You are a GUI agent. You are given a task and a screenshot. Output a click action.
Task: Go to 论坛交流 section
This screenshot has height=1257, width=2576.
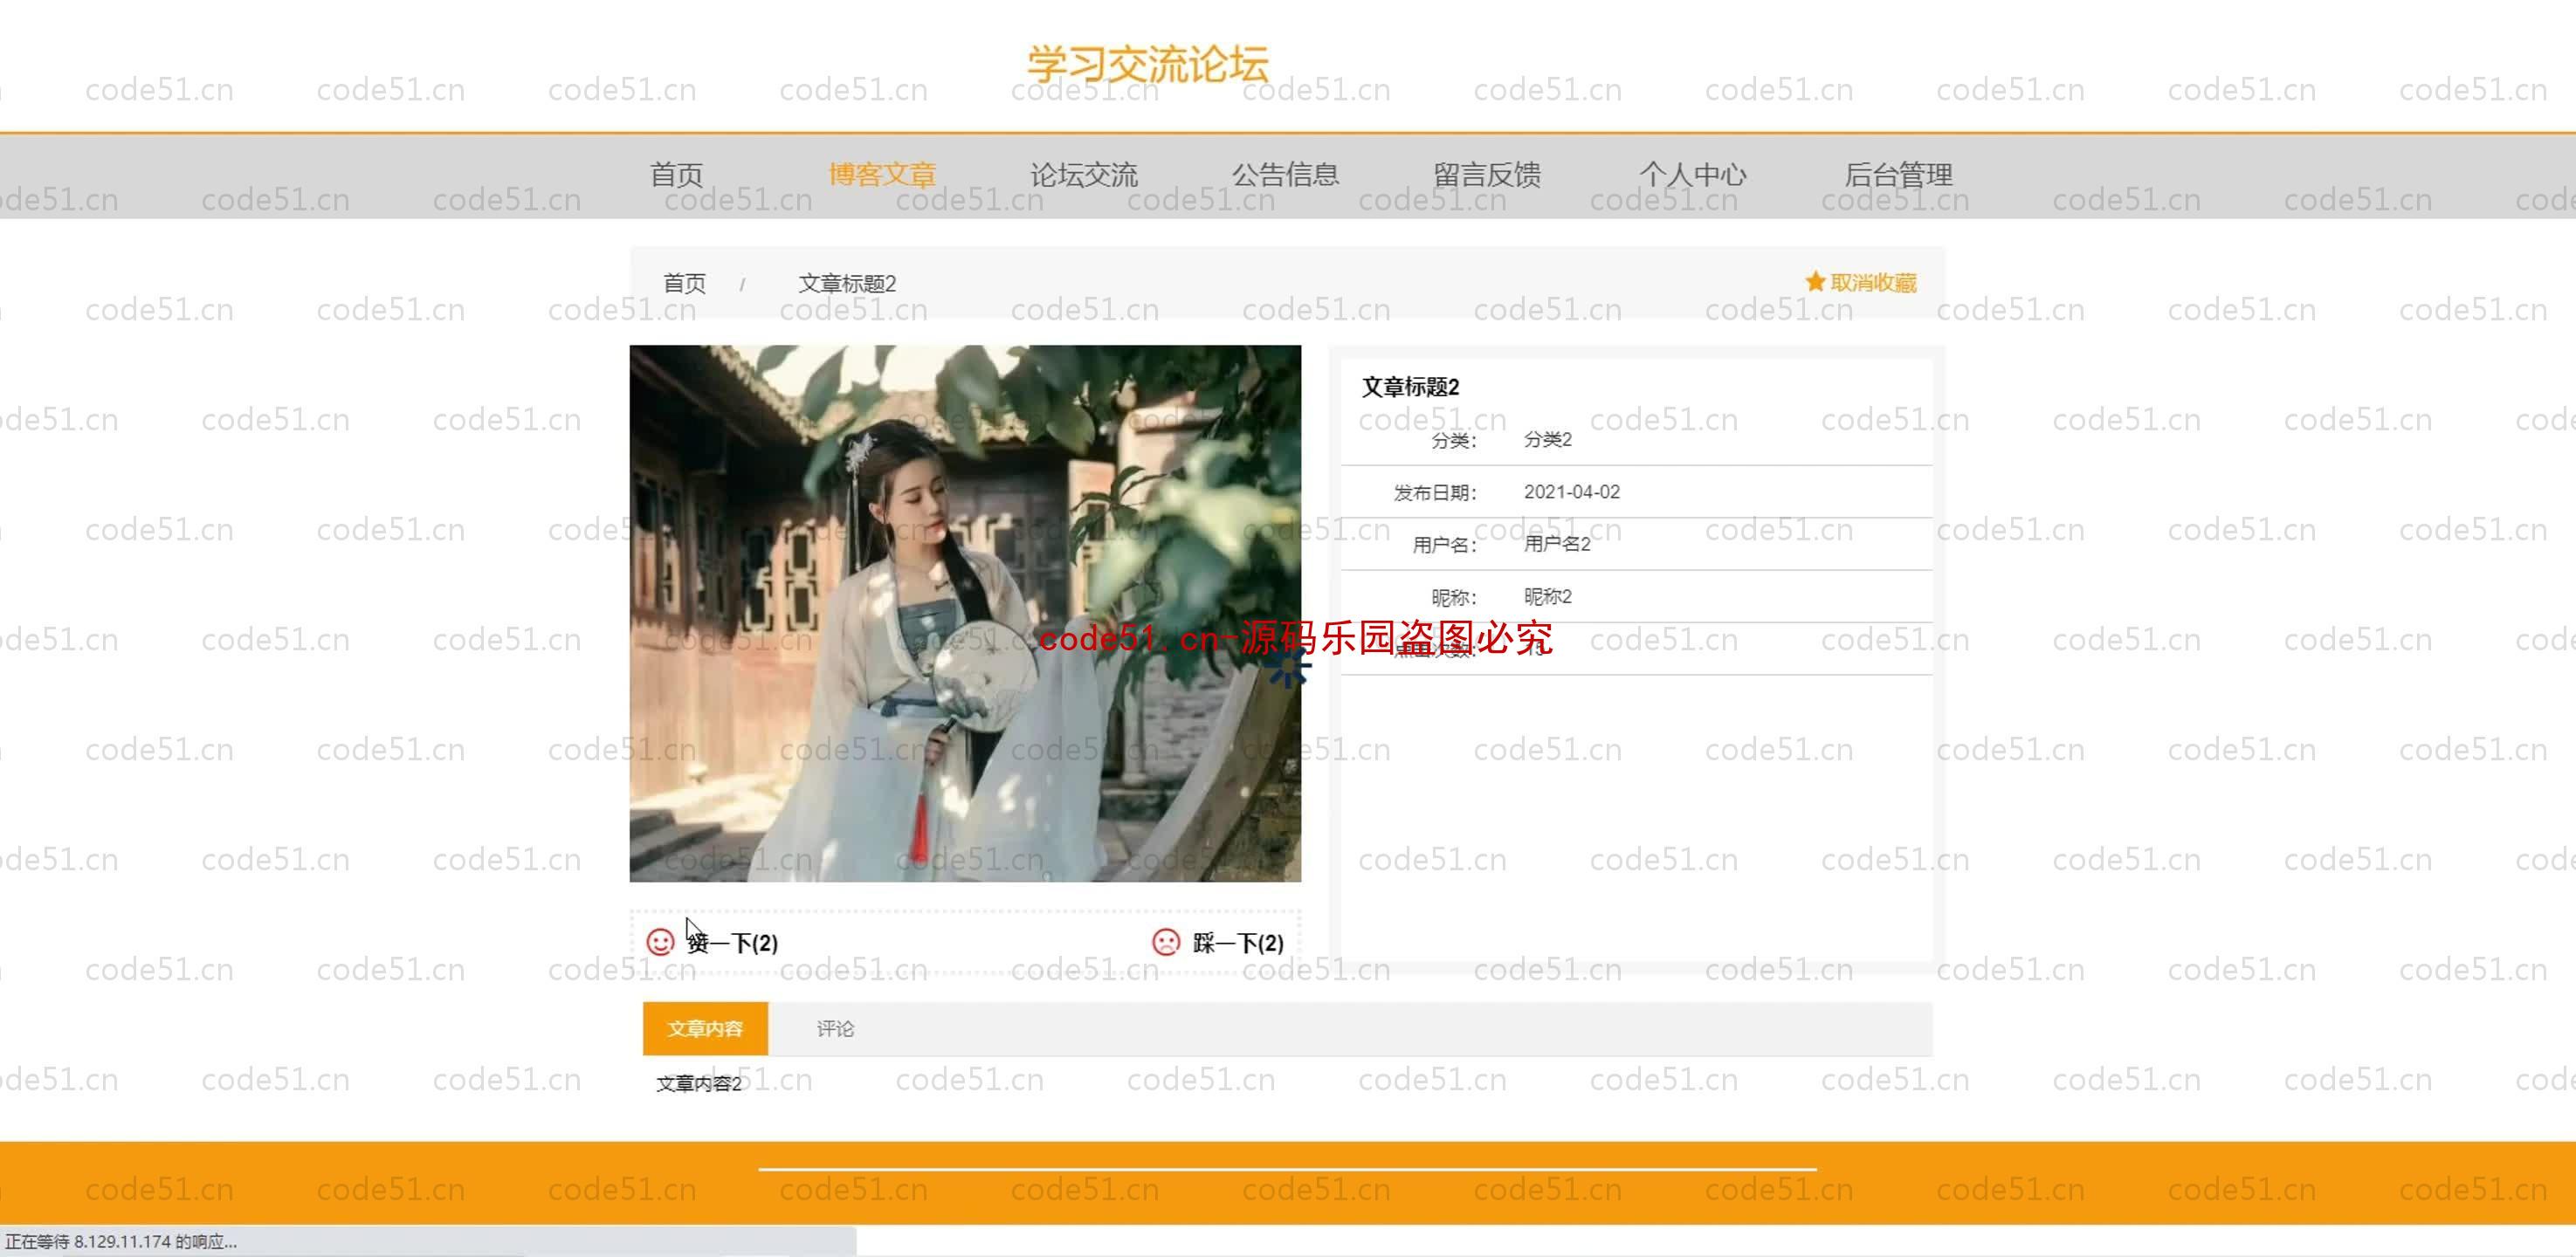1084,175
